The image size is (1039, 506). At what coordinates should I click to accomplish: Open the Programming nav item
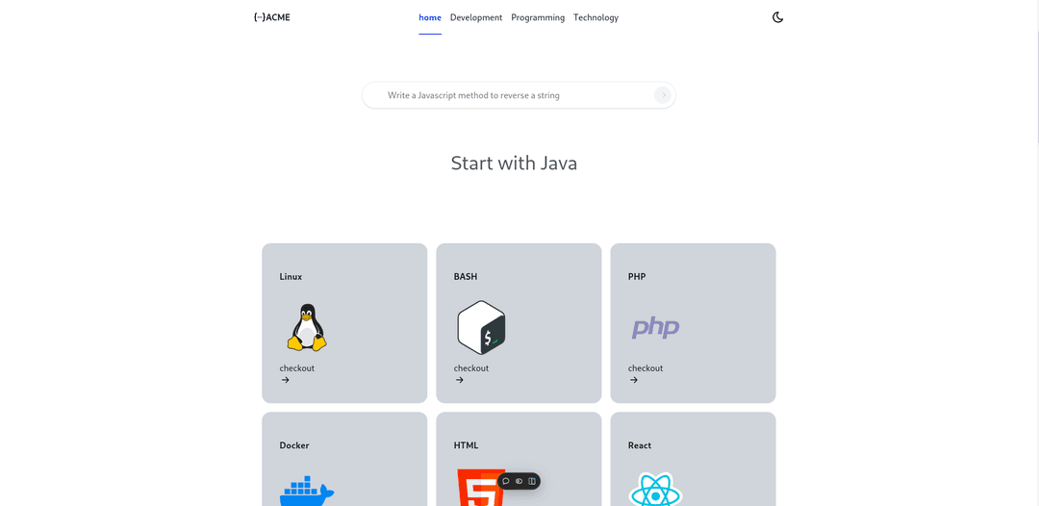click(x=538, y=18)
